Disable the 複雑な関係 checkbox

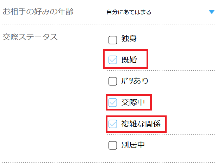(x=113, y=124)
